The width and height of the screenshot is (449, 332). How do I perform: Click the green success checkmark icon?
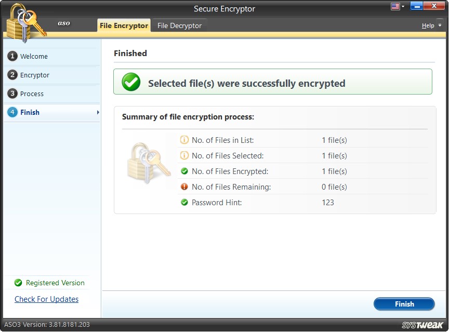tap(130, 82)
